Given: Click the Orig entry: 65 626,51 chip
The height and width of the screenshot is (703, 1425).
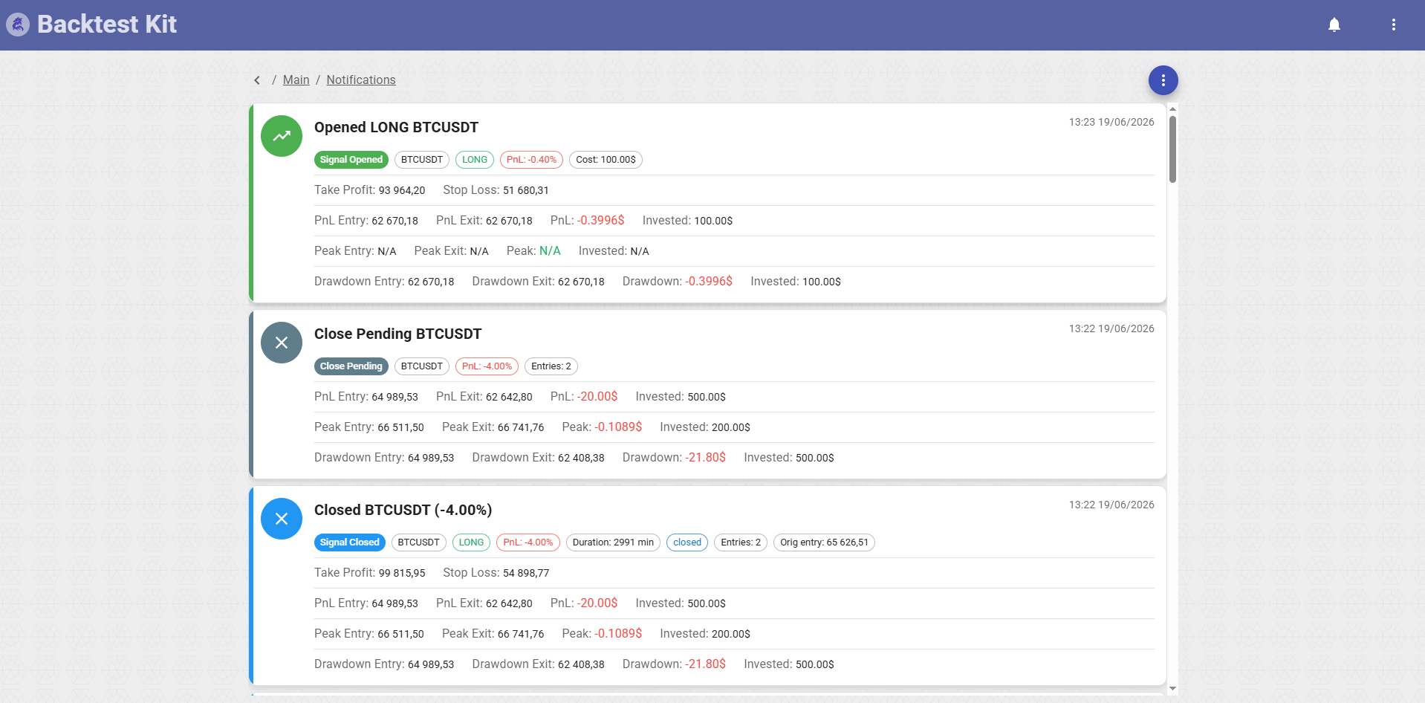Looking at the screenshot, I should [824, 542].
